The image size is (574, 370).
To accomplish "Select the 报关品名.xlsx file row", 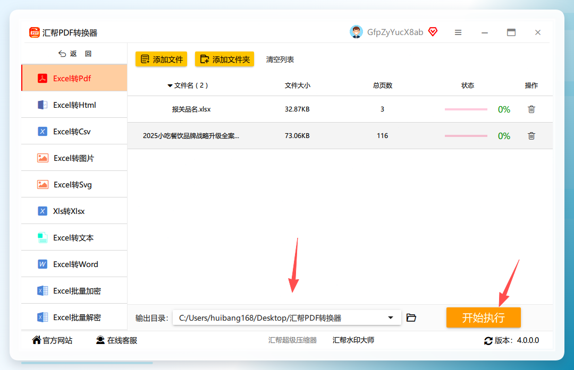I will [340, 109].
